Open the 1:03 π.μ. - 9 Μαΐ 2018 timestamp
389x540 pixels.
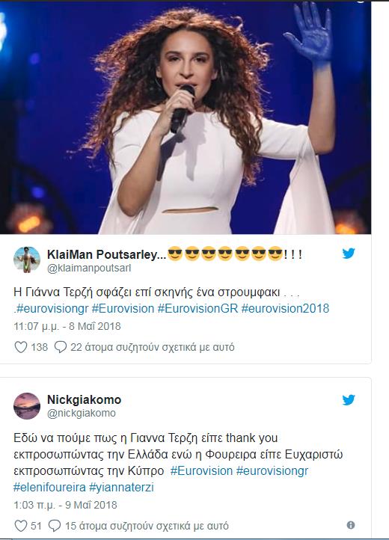tap(66, 505)
